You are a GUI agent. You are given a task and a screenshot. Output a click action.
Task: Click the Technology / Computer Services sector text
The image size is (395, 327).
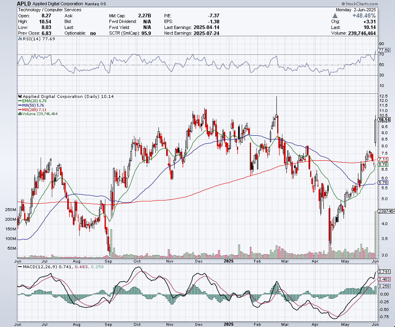(49, 10)
